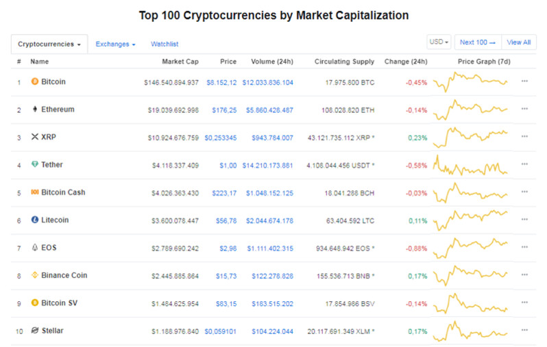547x347 pixels.
Task: Go to Next 100 cryptocurrencies
Action: point(478,42)
